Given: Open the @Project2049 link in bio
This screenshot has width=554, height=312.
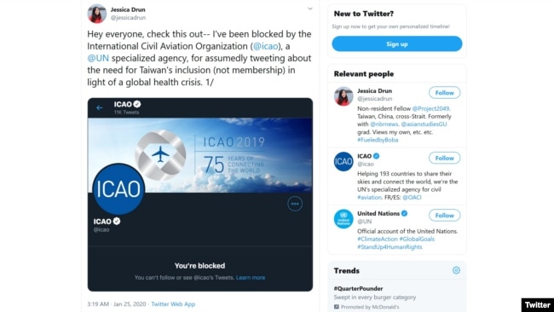Looking at the screenshot, I should [x=431, y=108].
